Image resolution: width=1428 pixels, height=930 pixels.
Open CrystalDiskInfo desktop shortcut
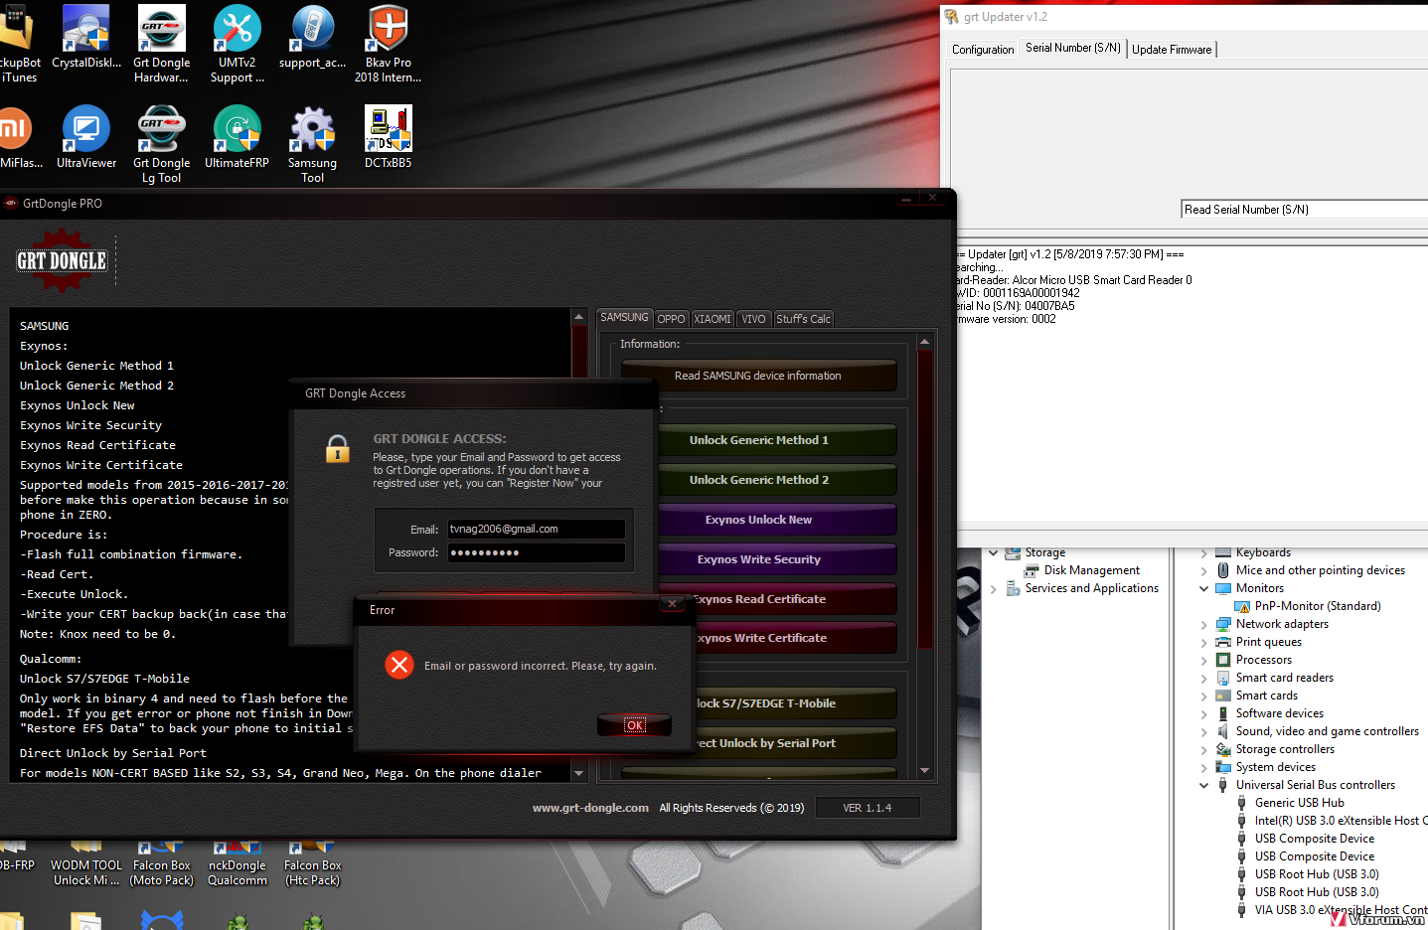coord(86,42)
